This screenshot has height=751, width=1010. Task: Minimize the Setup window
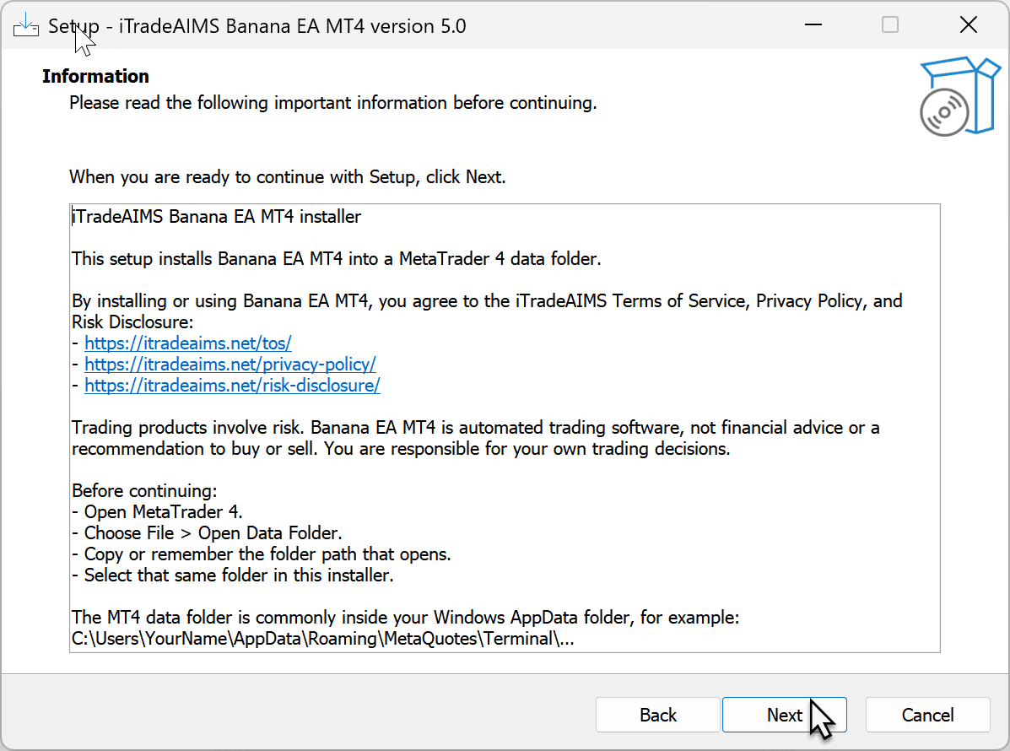(x=813, y=25)
